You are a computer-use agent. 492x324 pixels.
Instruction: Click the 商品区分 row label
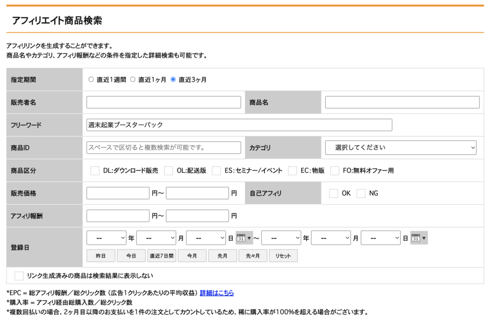[24, 171]
